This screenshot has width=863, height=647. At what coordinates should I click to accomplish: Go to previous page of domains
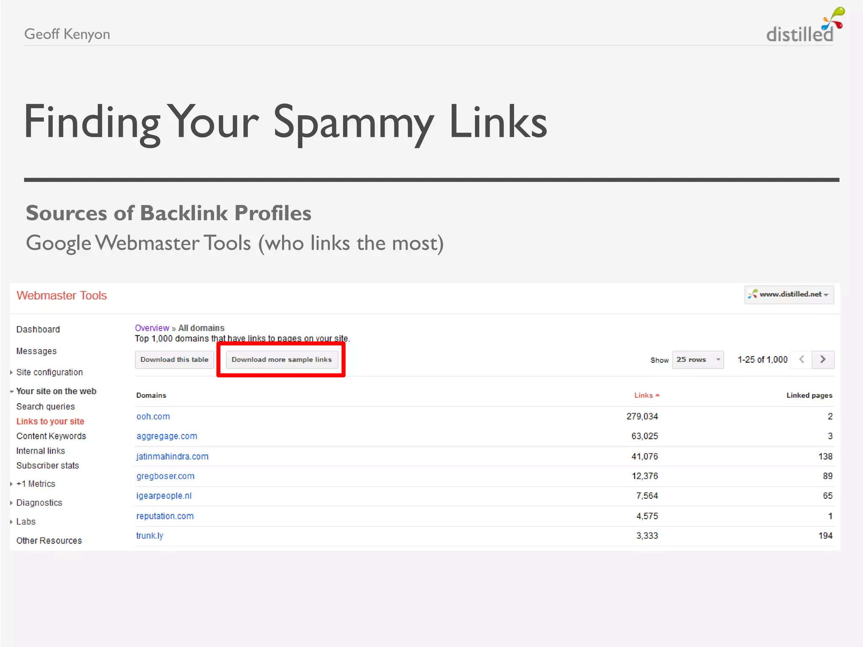click(801, 360)
